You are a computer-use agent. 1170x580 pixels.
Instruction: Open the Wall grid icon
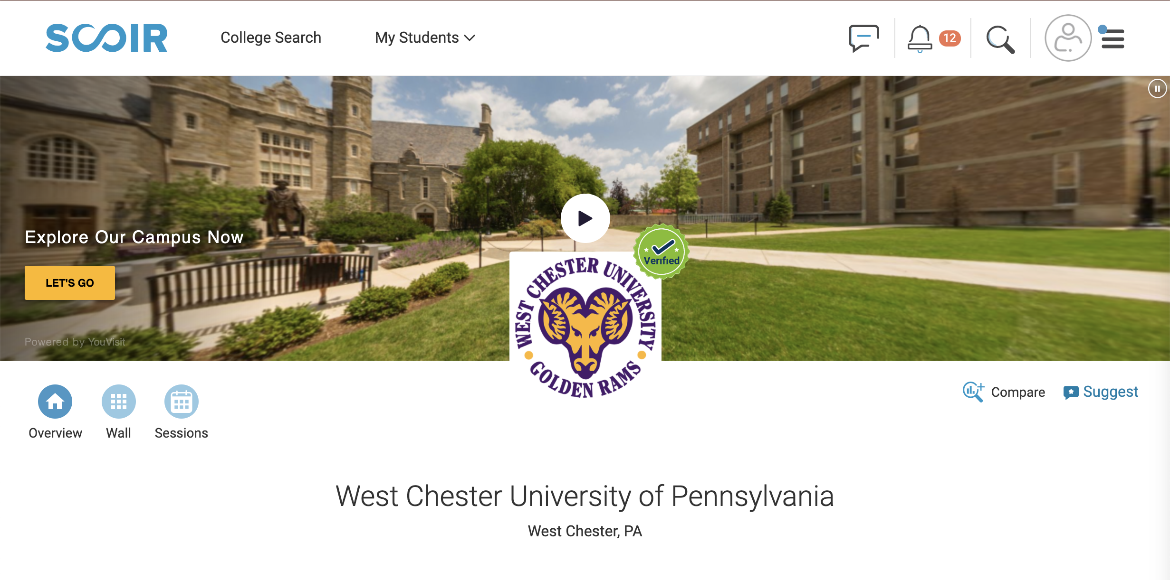click(118, 402)
